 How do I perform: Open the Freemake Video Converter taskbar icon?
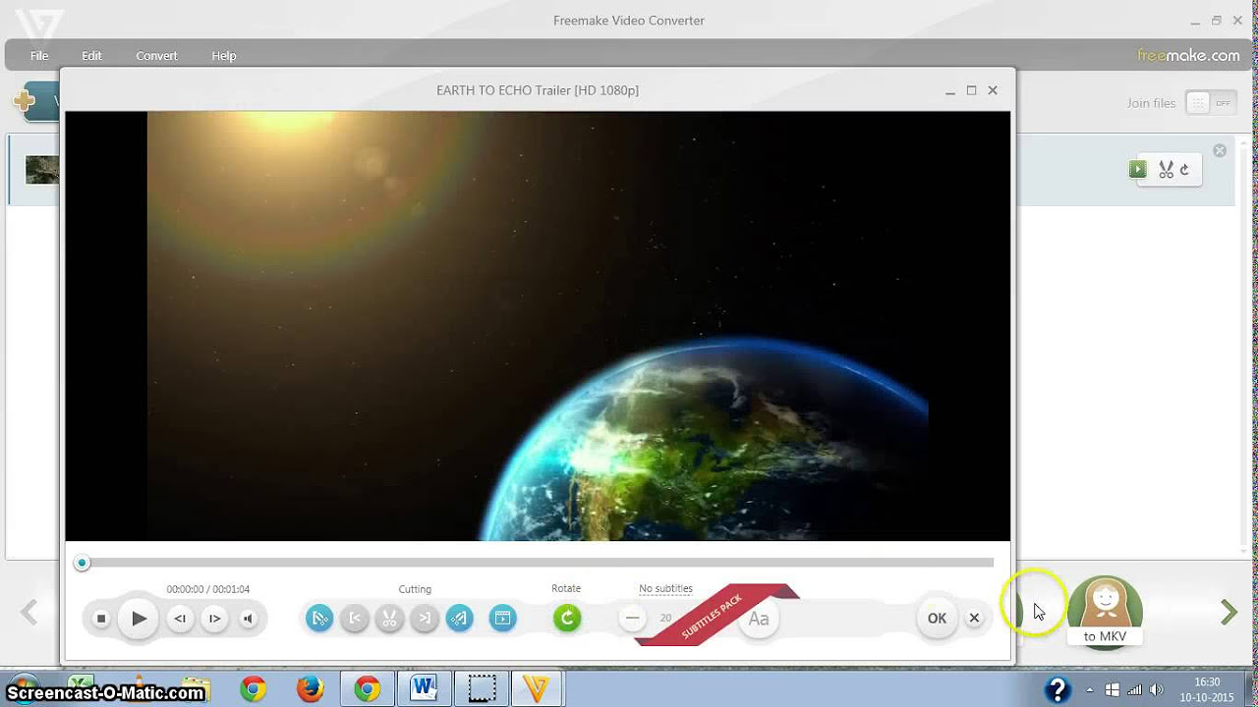(x=537, y=688)
